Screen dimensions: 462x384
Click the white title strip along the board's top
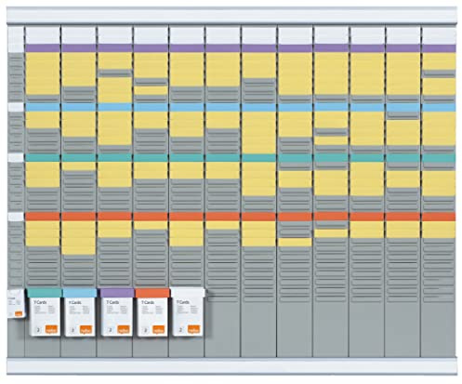click(x=231, y=16)
